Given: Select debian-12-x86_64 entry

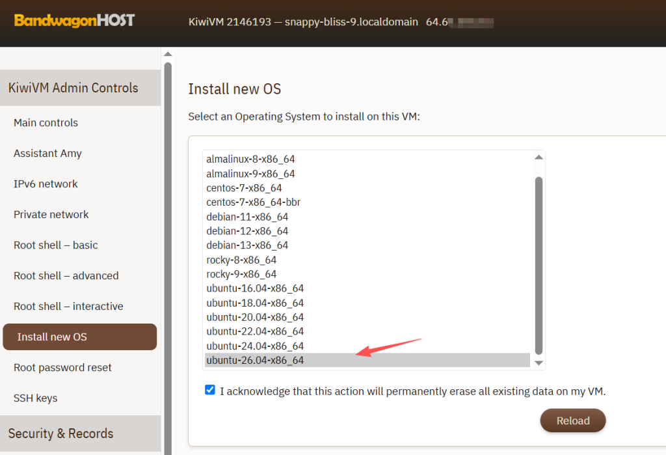Looking at the screenshot, I should coord(367,231).
